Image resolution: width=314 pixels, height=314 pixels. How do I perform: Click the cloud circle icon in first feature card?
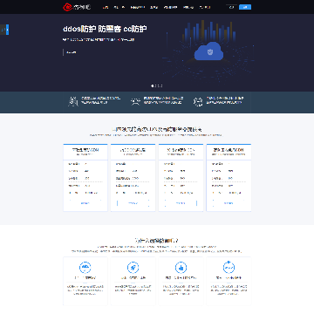pyautogui.click(x=85, y=267)
